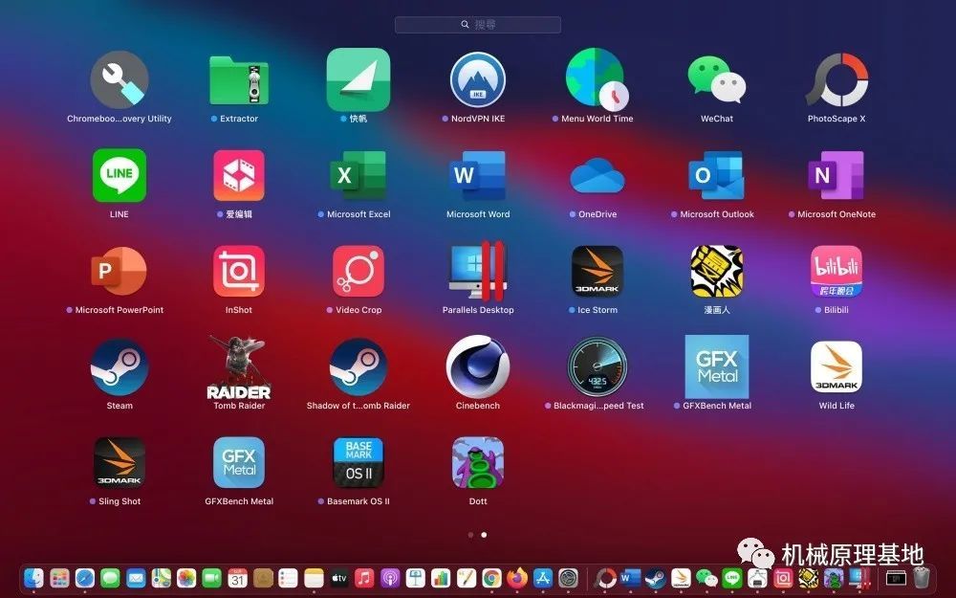The width and height of the screenshot is (956, 598).
Task: Launch the 漫画人 app from Launchpad grid
Action: point(717,272)
